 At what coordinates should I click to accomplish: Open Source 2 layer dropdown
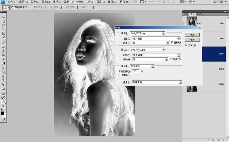[x=156, y=55]
